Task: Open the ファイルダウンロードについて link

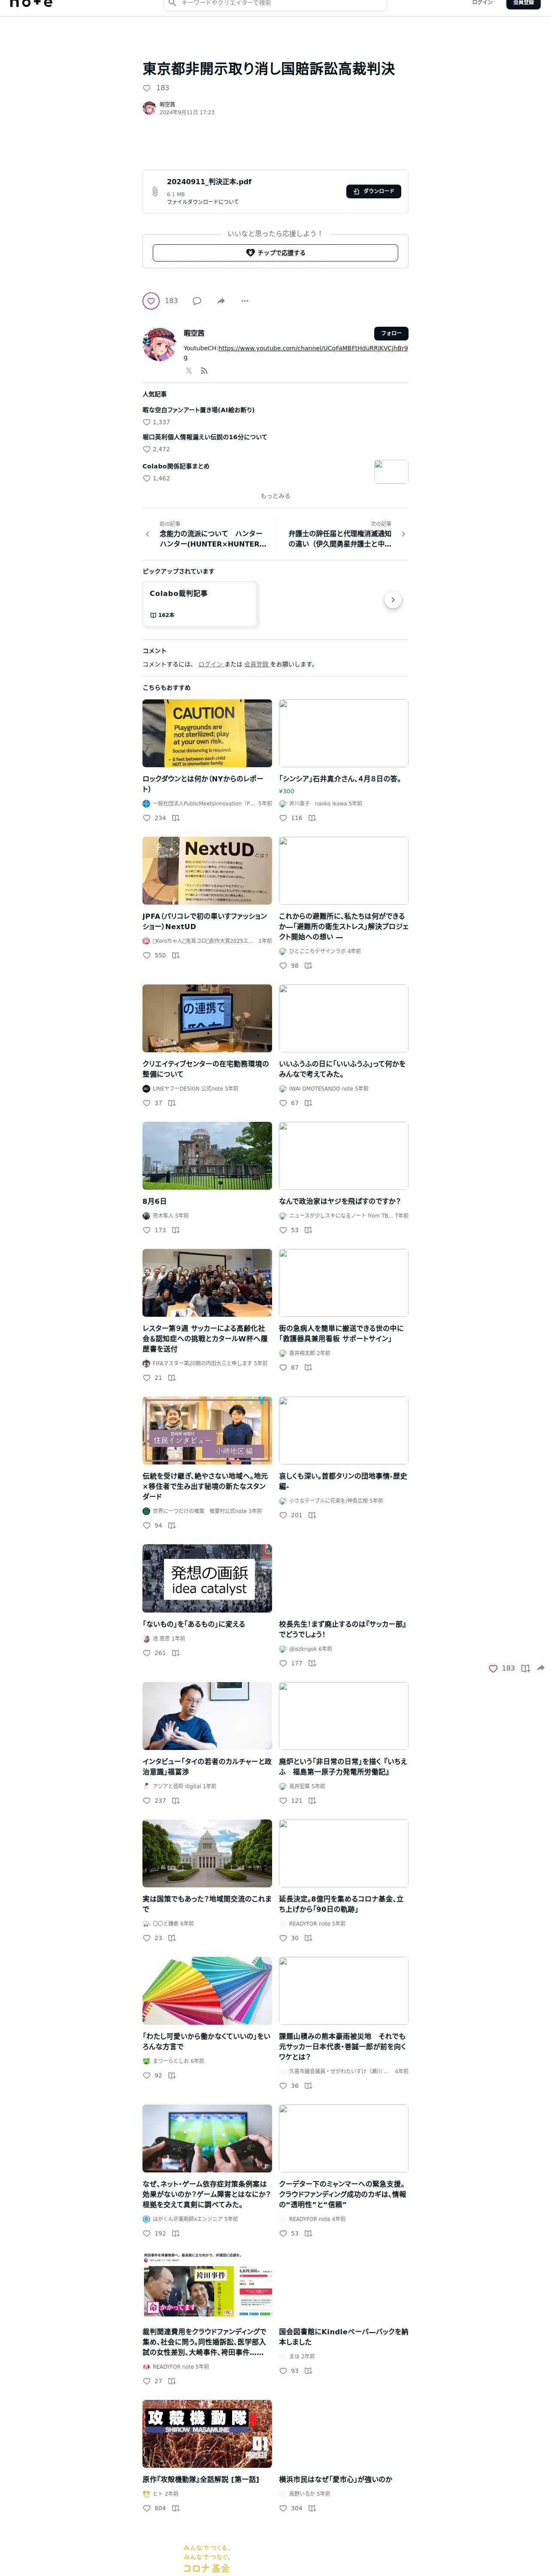Action: click(x=203, y=202)
